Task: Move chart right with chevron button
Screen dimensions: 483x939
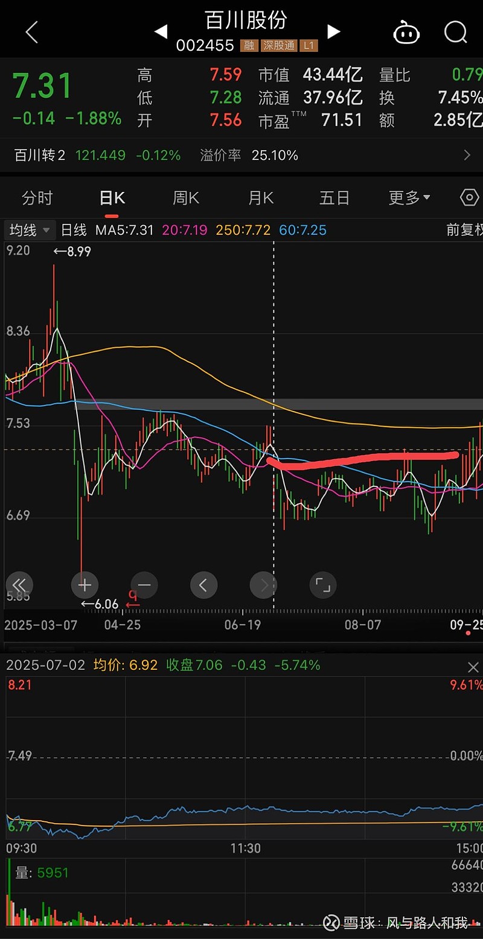Action: point(263,584)
